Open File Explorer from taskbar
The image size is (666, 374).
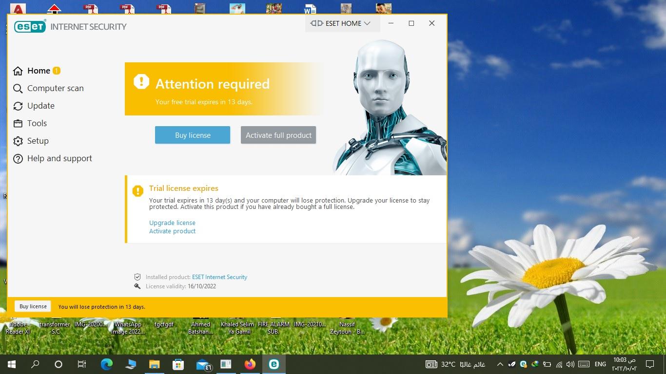pos(154,364)
